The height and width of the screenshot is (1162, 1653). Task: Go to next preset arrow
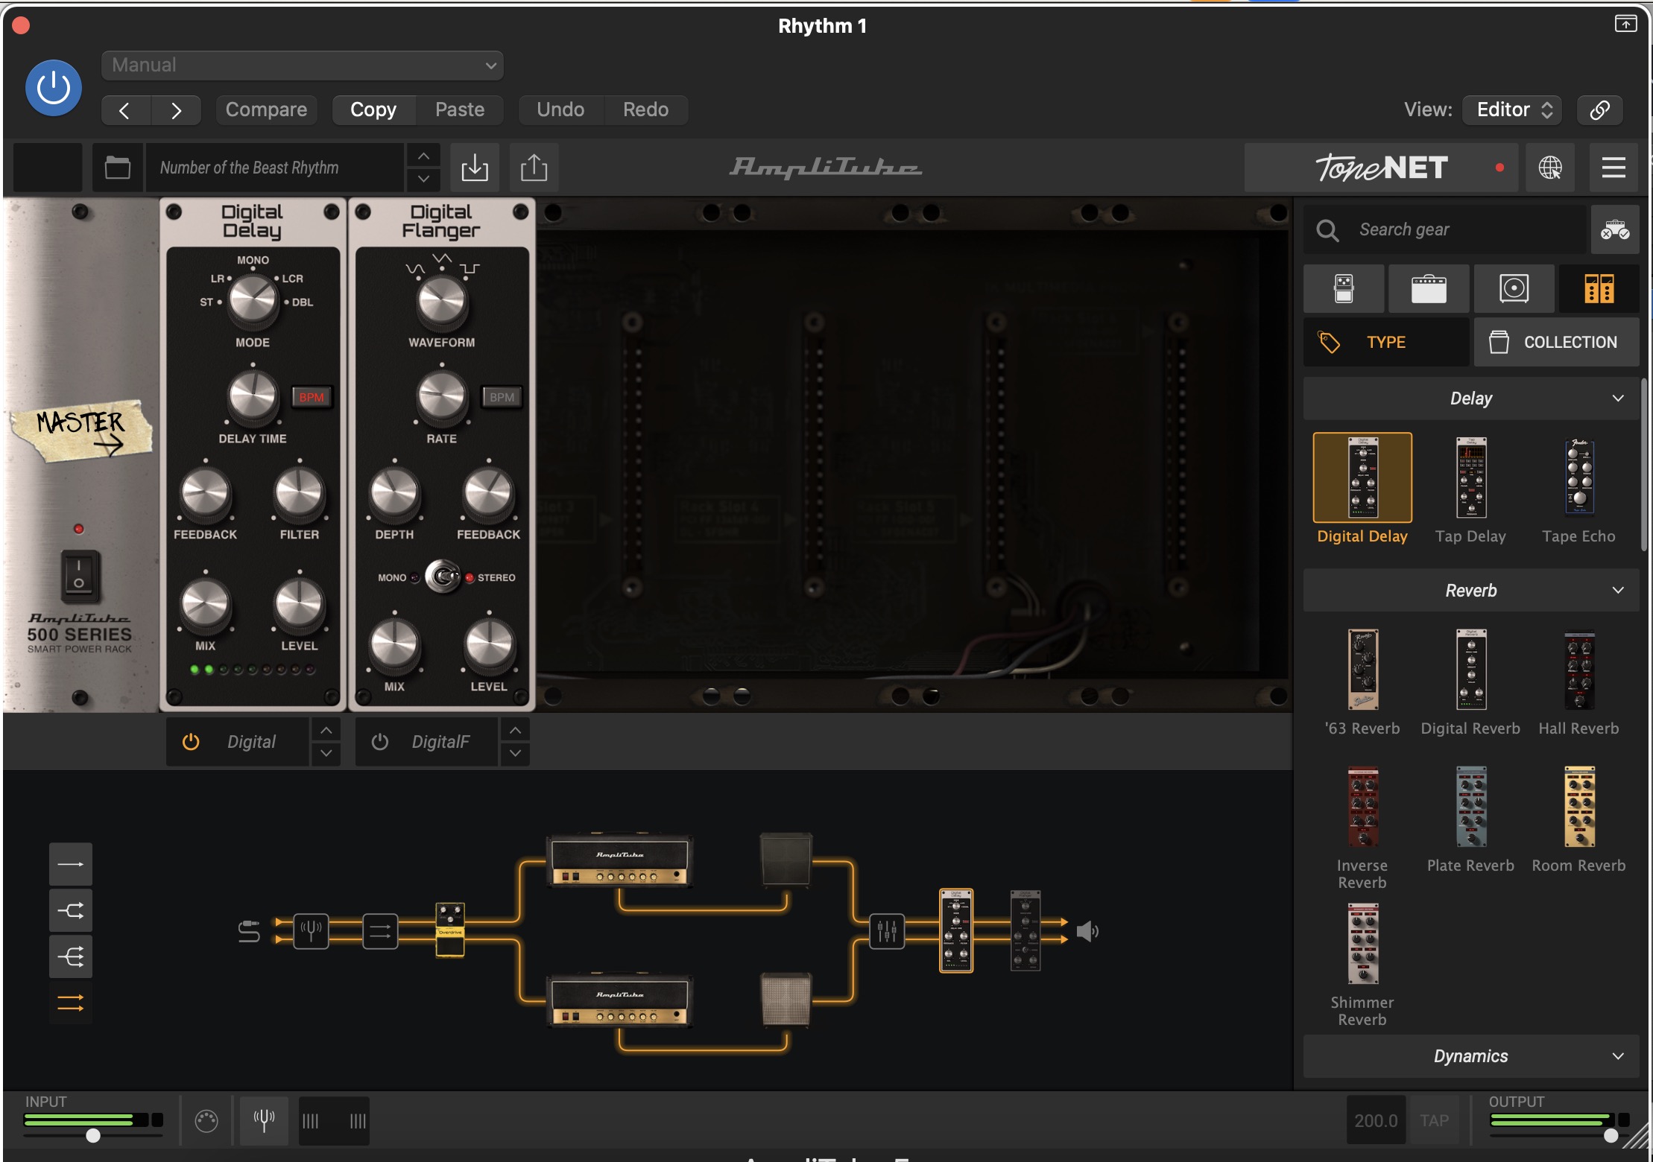tap(177, 110)
